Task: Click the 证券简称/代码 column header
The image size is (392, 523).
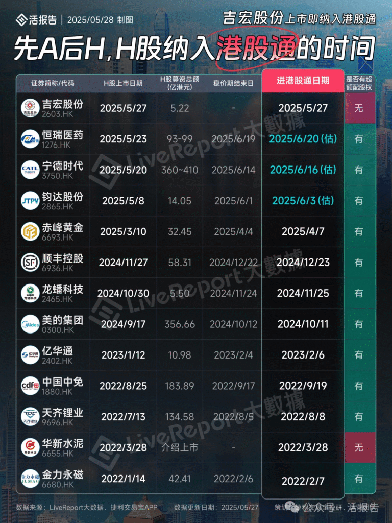Action: coord(53,82)
